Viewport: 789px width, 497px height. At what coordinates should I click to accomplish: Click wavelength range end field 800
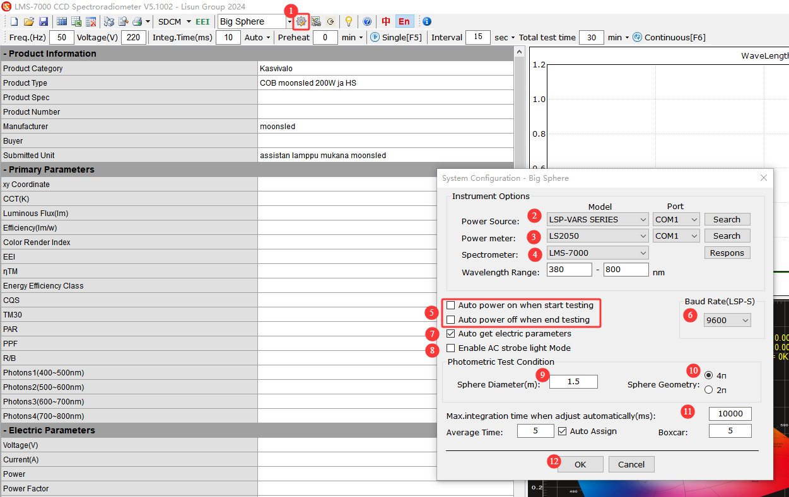626,270
